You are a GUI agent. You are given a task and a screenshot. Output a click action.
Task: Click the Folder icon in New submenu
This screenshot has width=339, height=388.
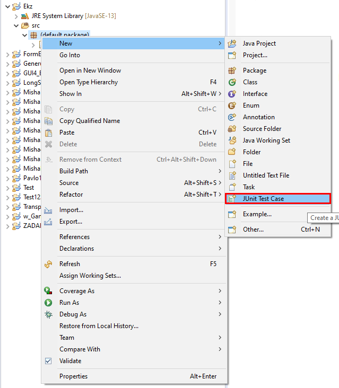coord(232,152)
